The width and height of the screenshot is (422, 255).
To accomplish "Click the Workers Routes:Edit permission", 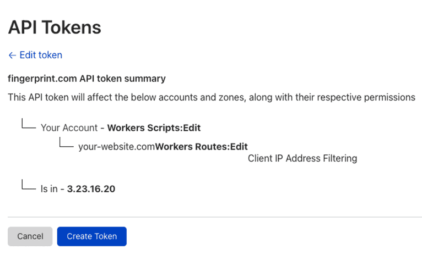I will coord(201,147).
